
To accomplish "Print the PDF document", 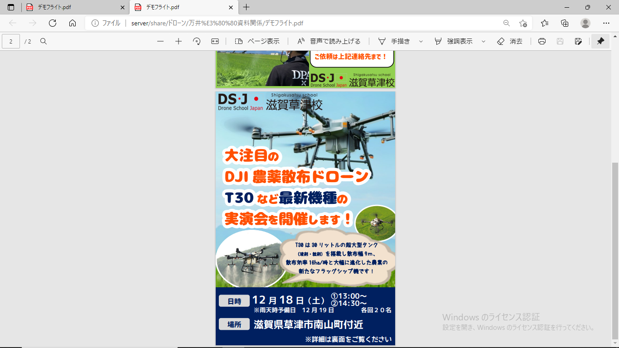I will pos(542,41).
